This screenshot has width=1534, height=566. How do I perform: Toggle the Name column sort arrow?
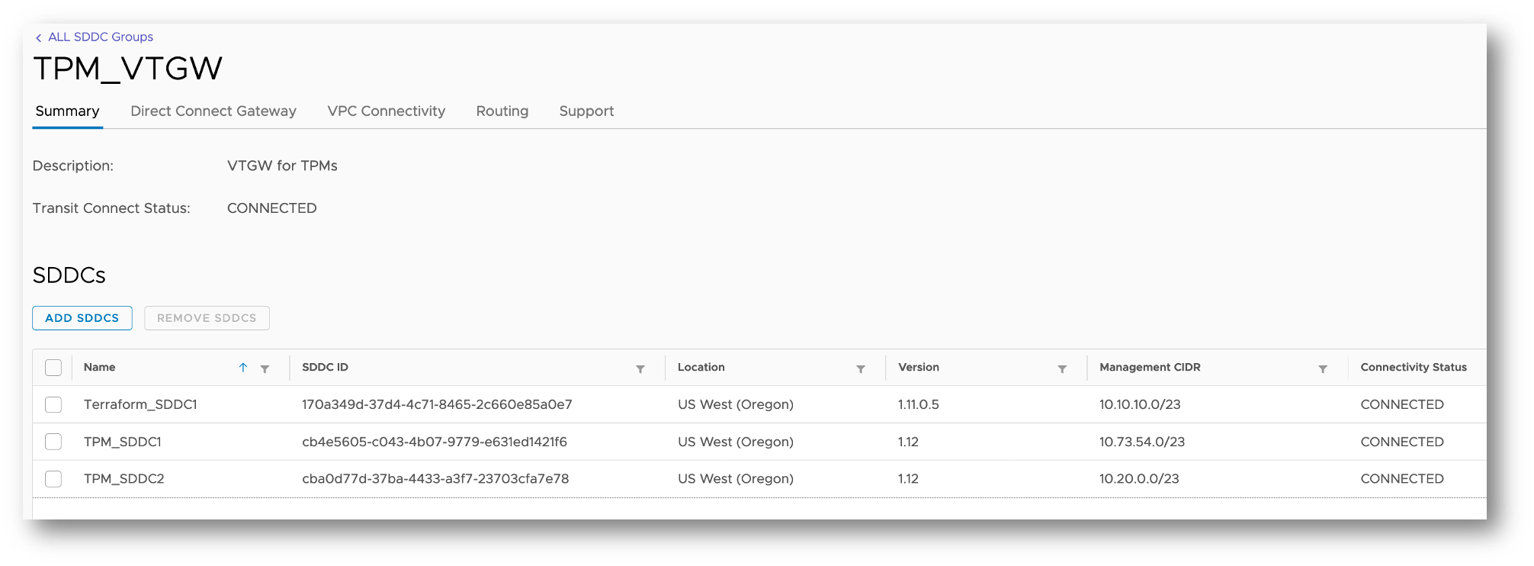tap(243, 368)
